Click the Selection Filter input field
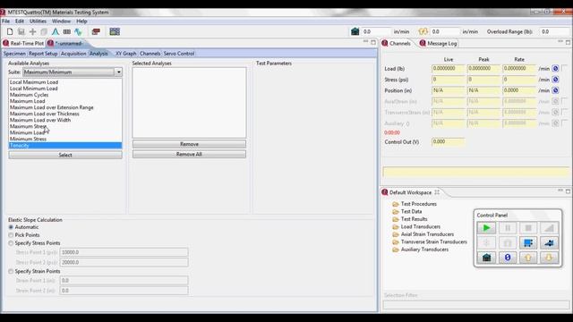The image size is (573, 322). (x=476, y=304)
